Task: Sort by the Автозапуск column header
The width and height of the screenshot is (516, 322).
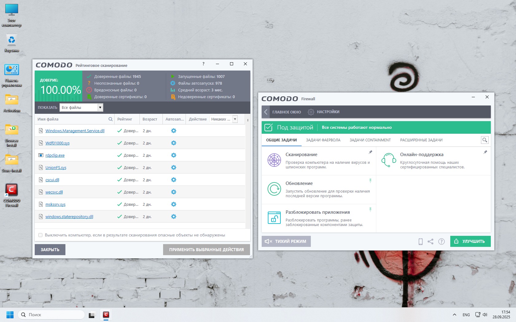Action: [x=174, y=119]
